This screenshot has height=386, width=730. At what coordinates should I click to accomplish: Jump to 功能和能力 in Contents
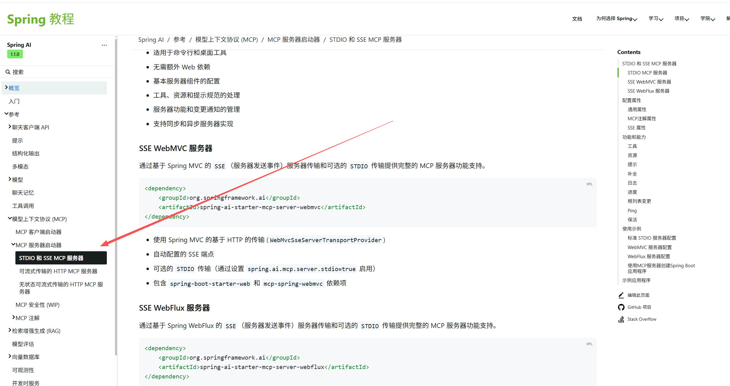pos(634,137)
